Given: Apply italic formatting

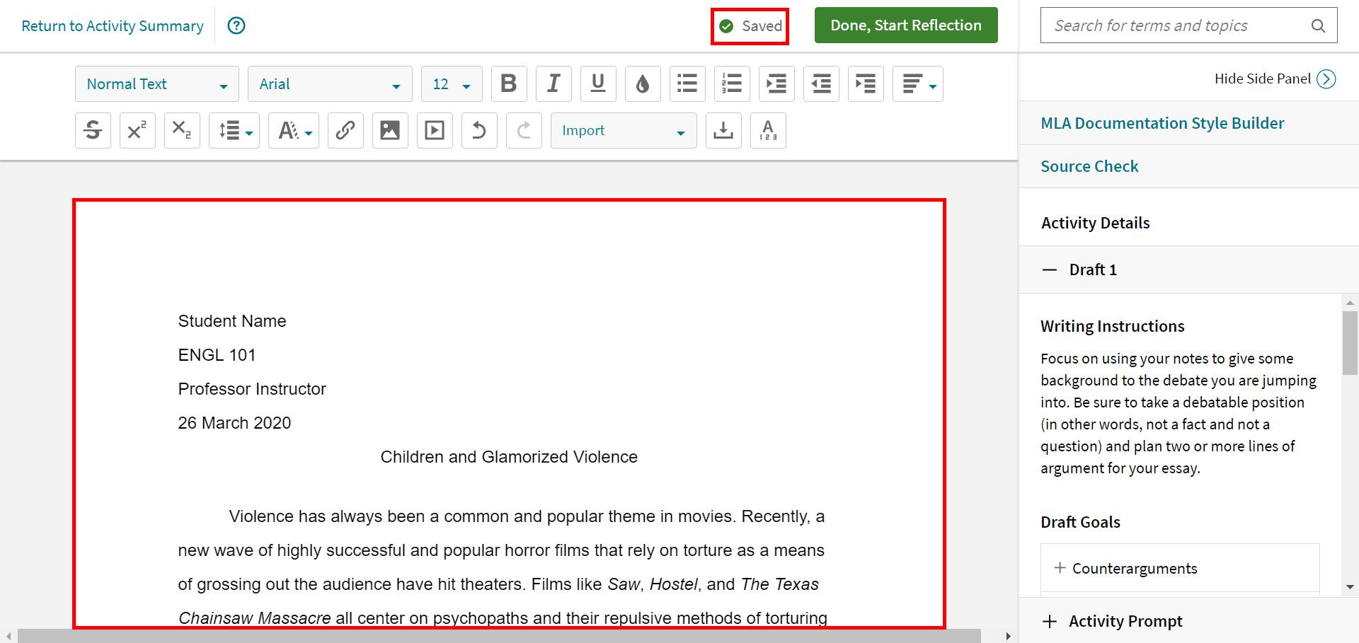Looking at the screenshot, I should click(x=554, y=83).
